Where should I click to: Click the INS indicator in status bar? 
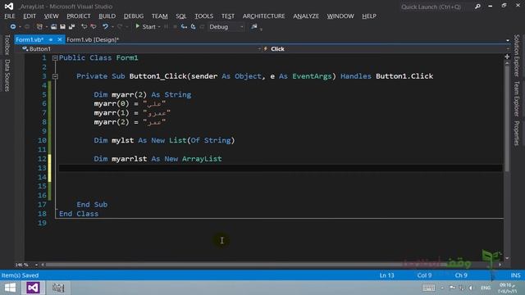pyautogui.click(x=515, y=275)
